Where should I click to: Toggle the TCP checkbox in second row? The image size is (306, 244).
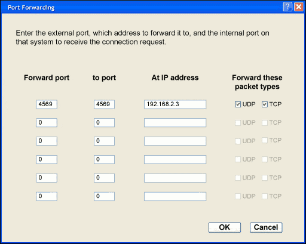(264, 123)
